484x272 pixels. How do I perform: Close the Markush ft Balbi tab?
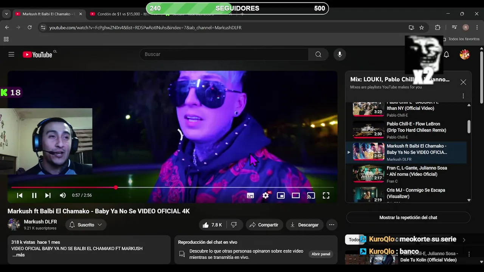coord(81,14)
